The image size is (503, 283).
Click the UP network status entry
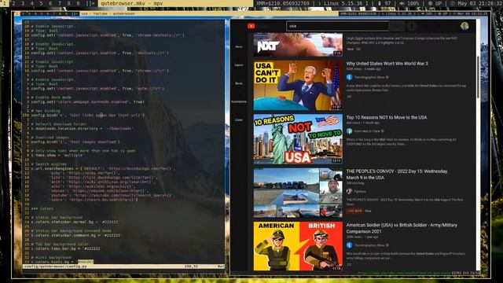pyautogui.click(x=435, y=3)
